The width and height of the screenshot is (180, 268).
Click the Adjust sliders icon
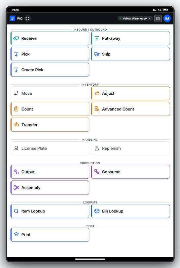click(97, 93)
